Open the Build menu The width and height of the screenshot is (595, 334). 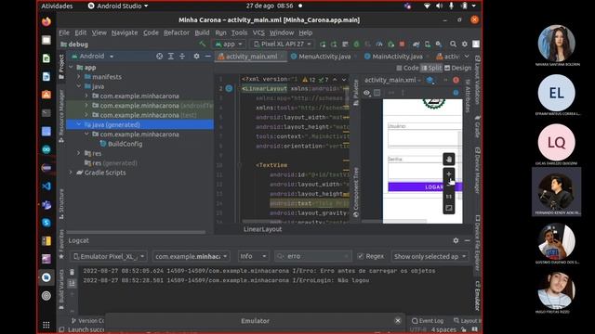(x=202, y=33)
